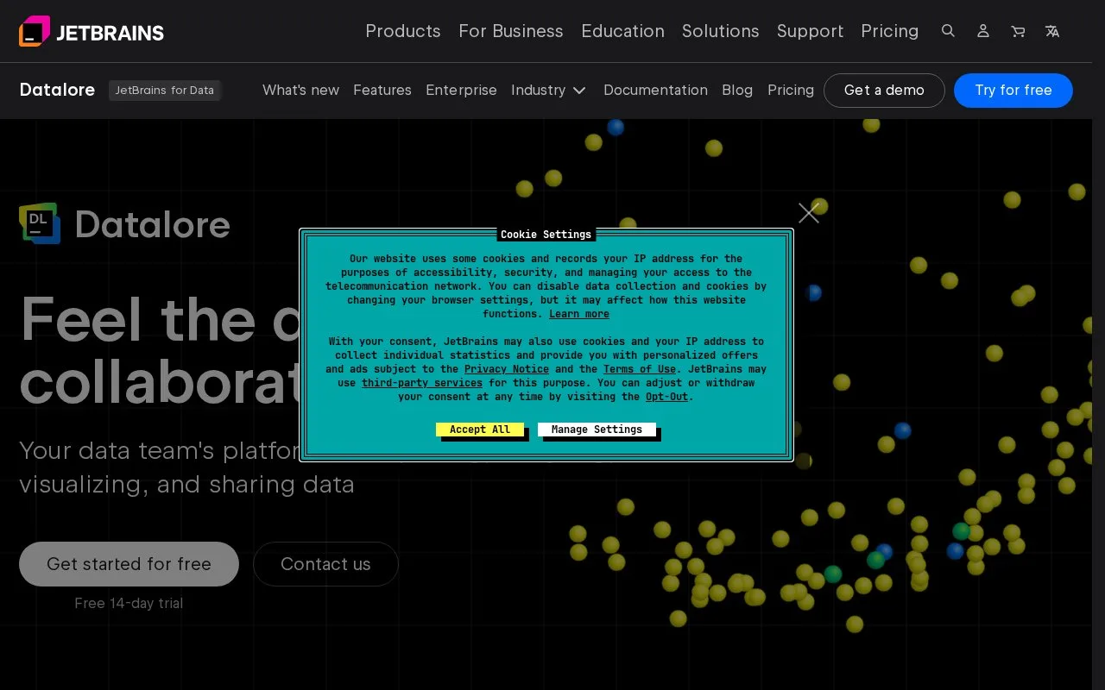
Task: Open the For Business menu
Action: coord(511,31)
